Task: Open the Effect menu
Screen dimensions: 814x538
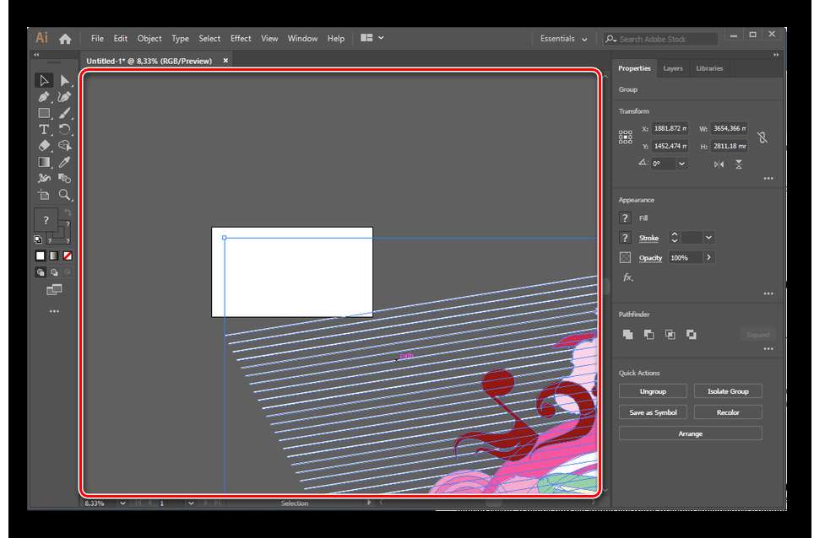Action: click(x=241, y=39)
